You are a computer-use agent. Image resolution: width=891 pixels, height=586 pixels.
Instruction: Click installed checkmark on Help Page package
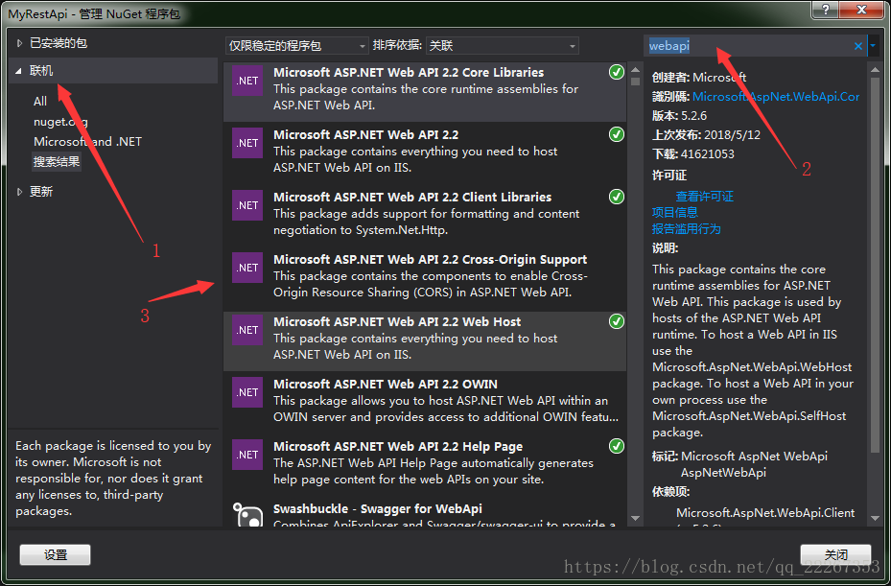click(616, 446)
